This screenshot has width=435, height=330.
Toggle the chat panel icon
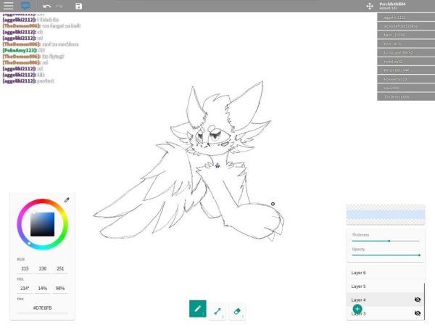click(25, 6)
